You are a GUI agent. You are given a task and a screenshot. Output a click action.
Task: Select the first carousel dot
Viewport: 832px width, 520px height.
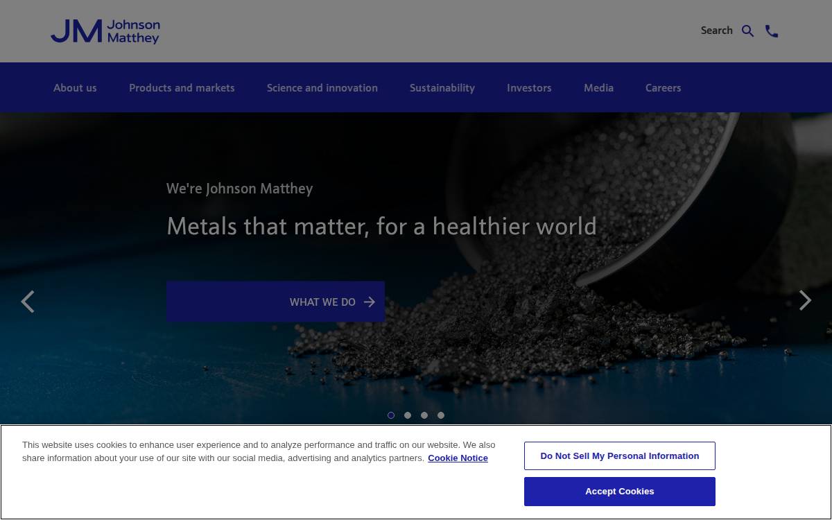[391, 415]
